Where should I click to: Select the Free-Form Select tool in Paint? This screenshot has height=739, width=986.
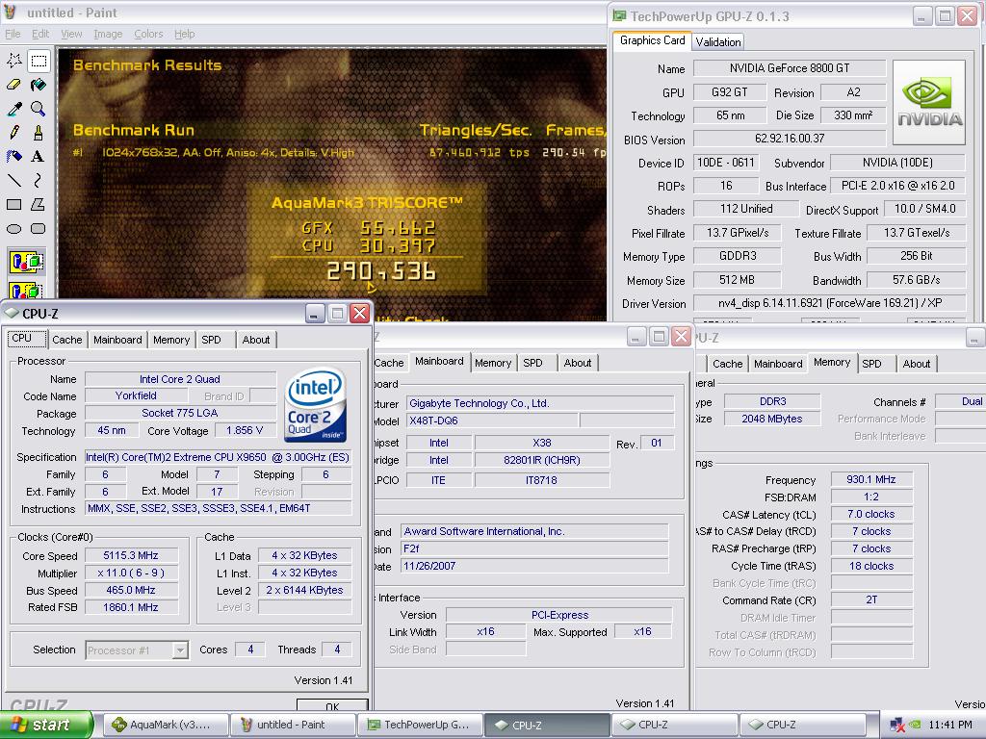14,61
